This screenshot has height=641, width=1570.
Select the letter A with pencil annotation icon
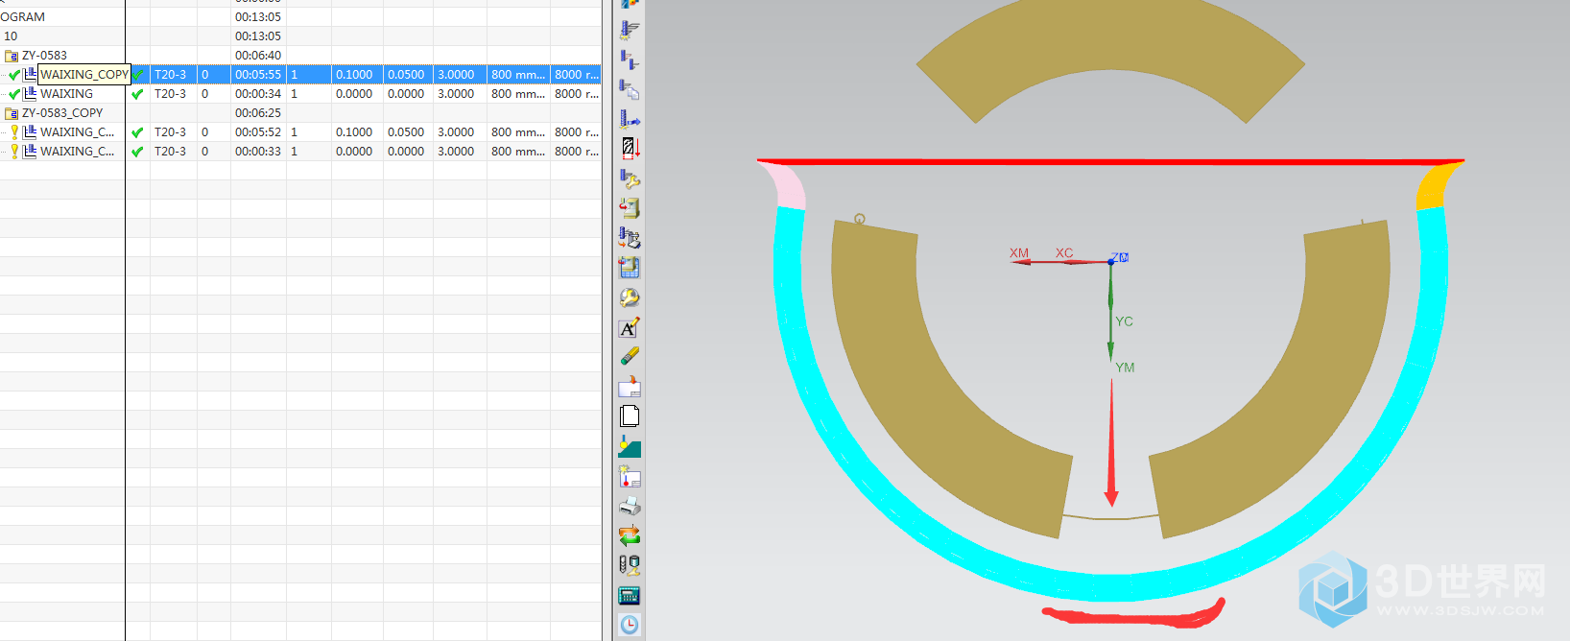click(630, 328)
